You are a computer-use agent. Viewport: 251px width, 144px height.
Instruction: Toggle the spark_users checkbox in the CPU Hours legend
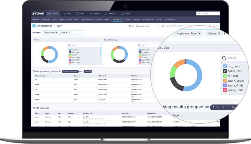click(140, 55)
